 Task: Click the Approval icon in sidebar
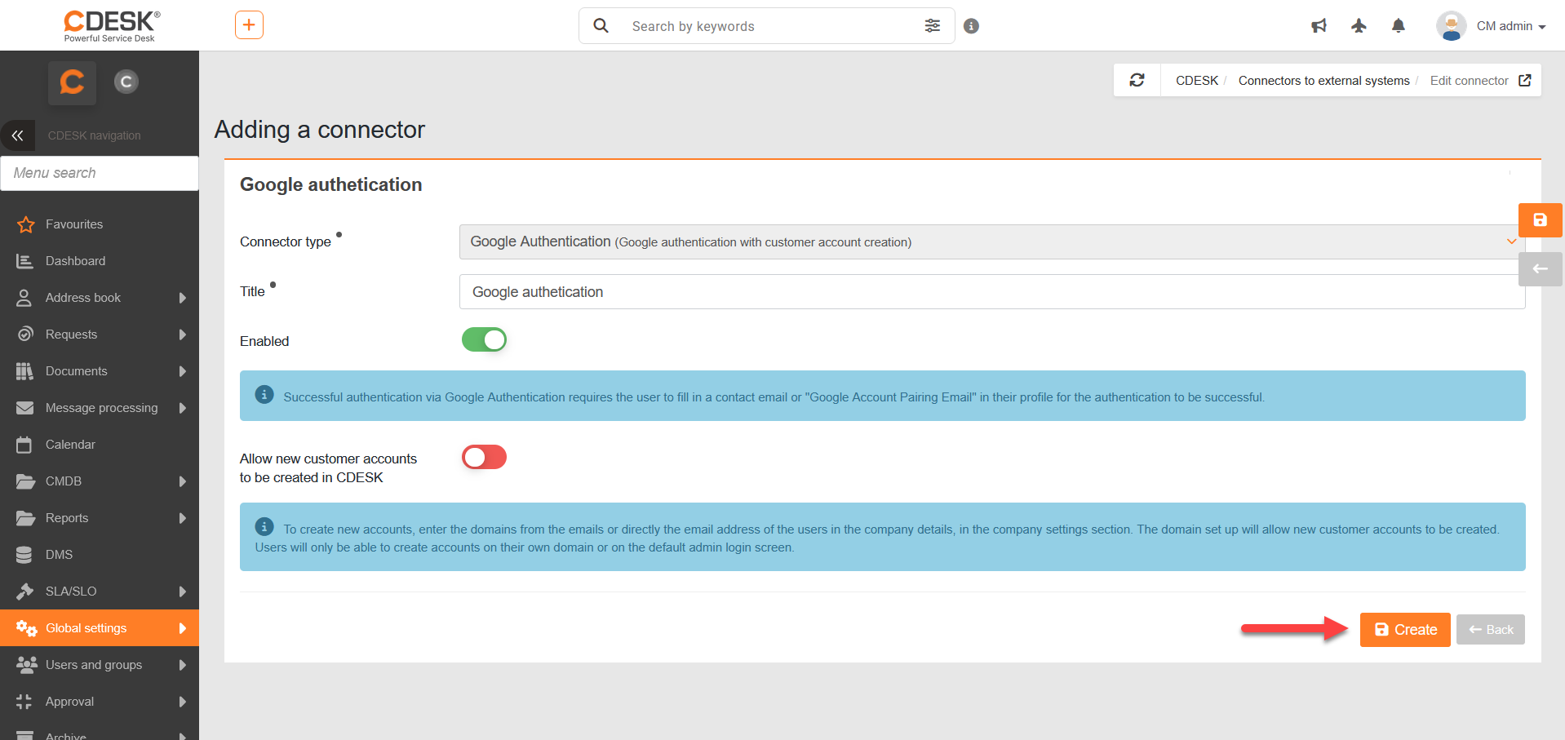[x=24, y=702]
